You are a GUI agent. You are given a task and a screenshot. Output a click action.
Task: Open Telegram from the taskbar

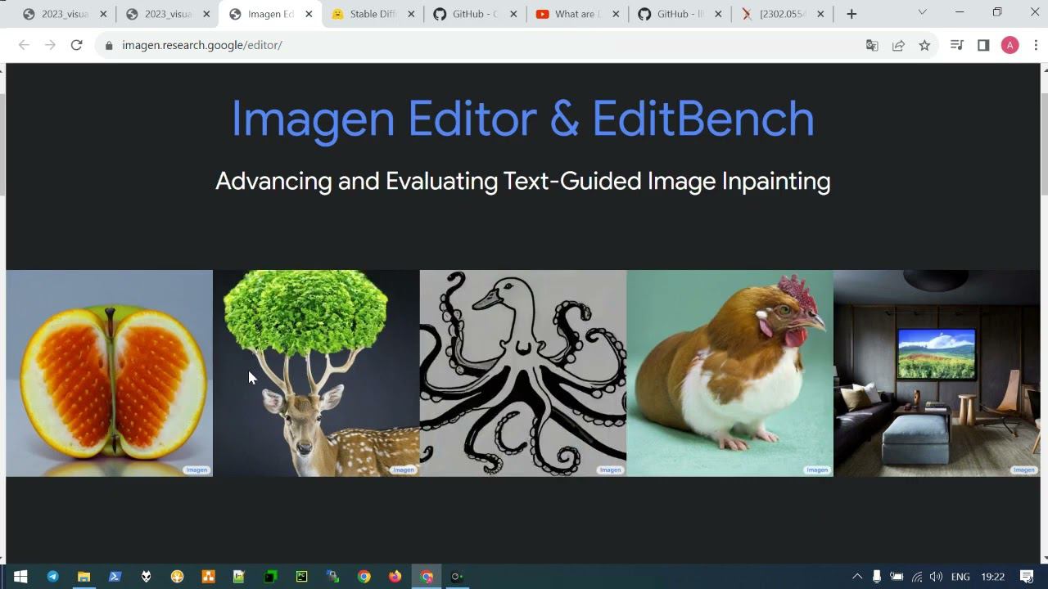52,577
